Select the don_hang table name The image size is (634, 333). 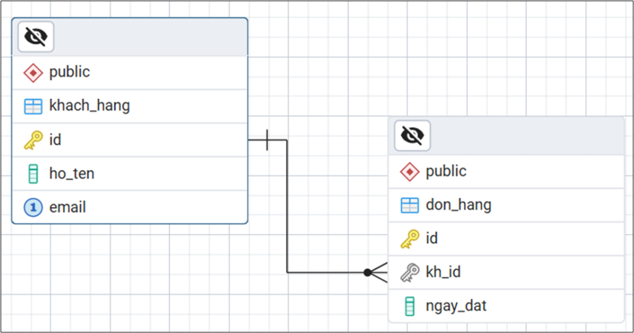[458, 205]
